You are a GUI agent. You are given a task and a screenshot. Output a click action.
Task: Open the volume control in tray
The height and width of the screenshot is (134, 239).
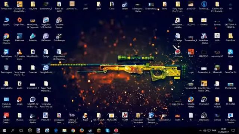point(205,131)
